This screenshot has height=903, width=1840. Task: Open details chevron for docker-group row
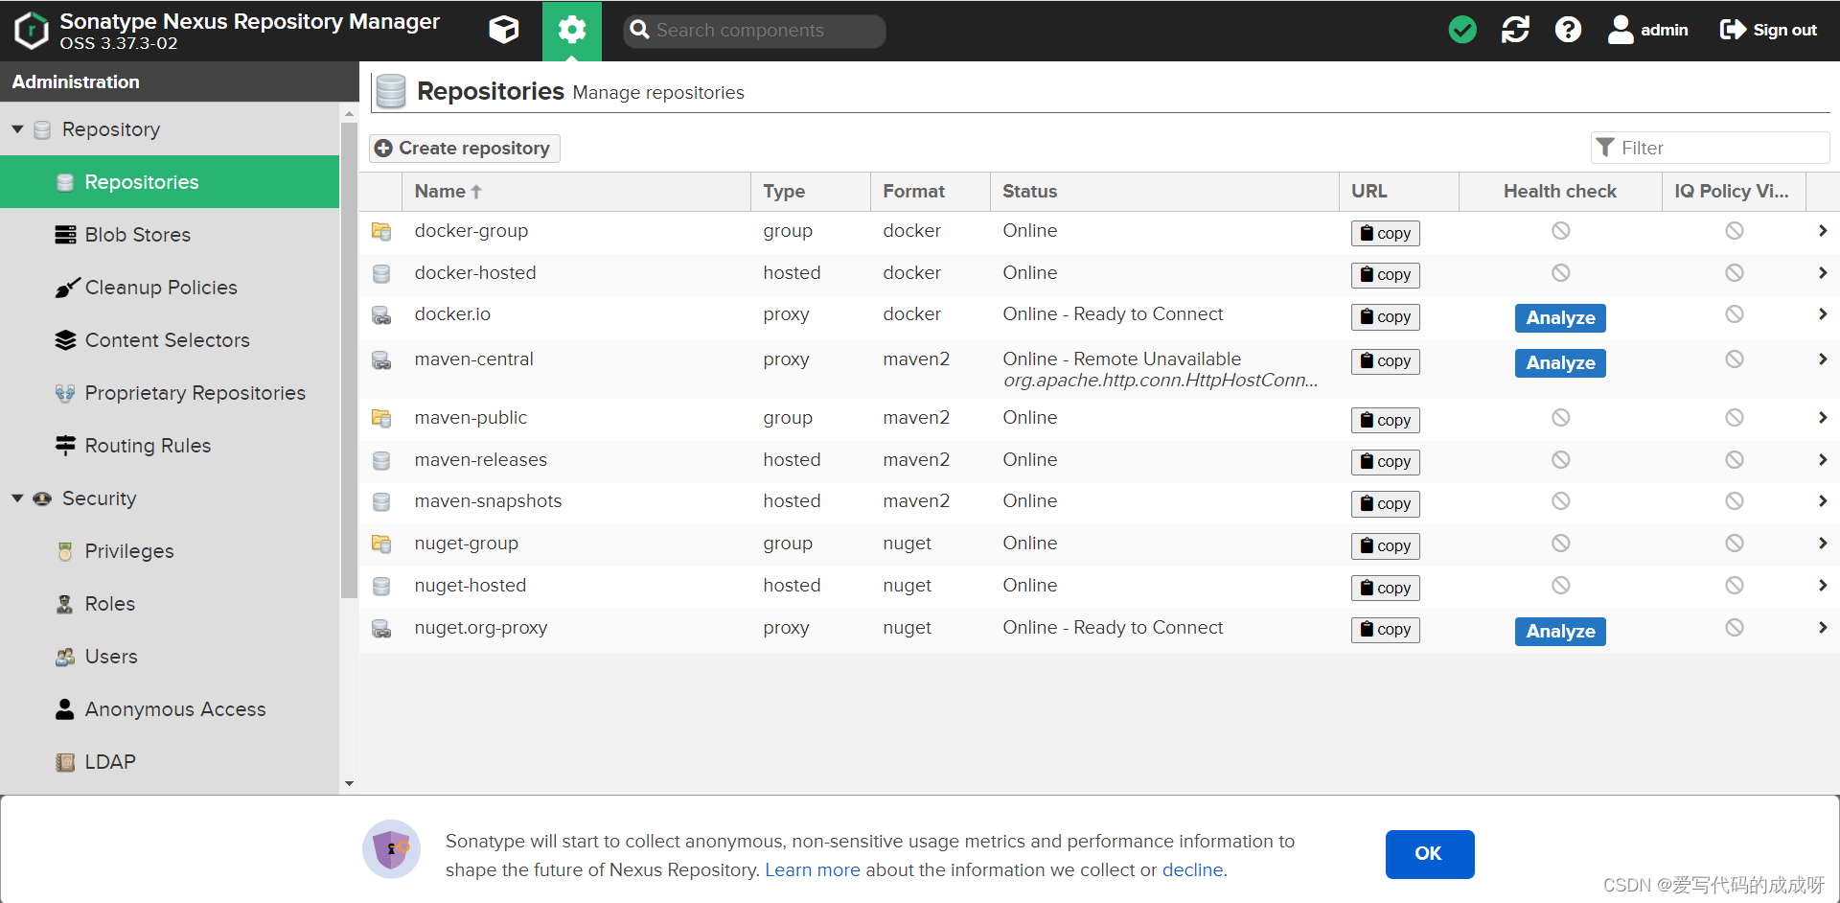coord(1822,230)
